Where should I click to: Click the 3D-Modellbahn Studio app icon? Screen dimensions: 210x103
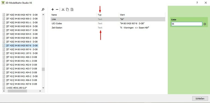click(3, 3)
